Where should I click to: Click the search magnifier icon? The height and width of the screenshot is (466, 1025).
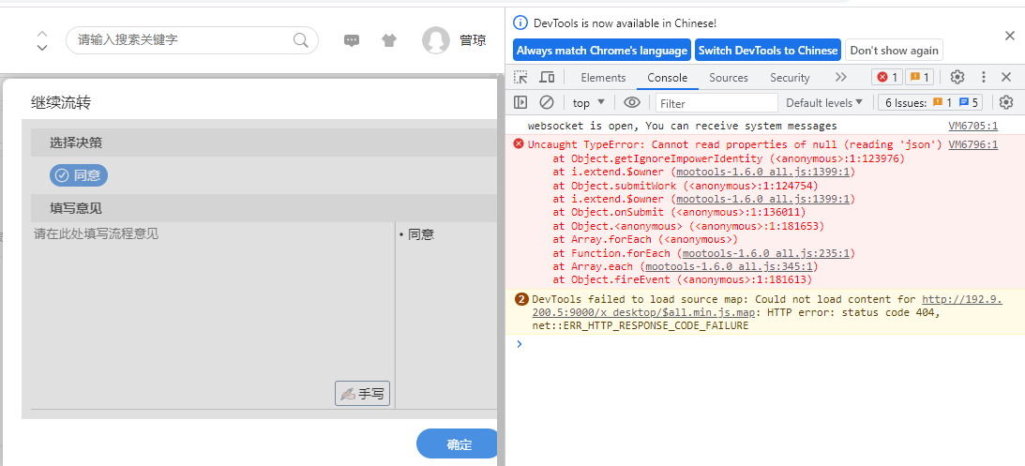pos(301,40)
